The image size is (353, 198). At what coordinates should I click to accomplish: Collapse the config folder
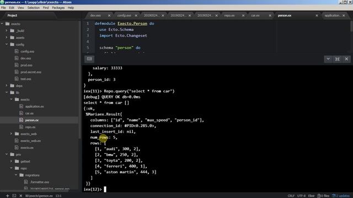pyautogui.click(x=7, y=45)
